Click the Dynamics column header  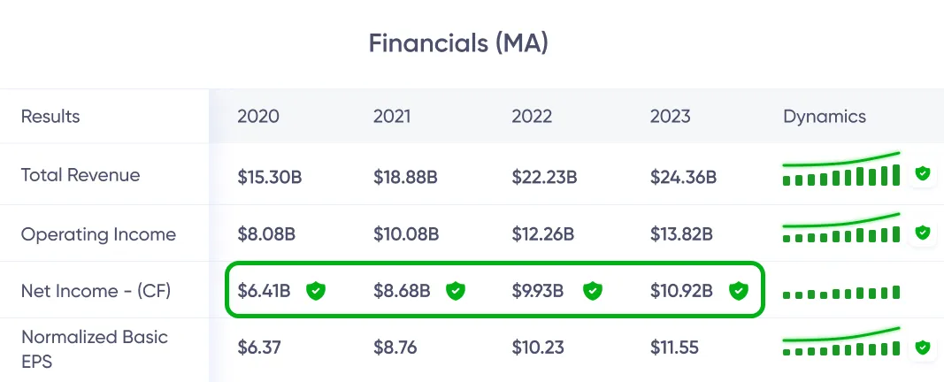pos(825,117)
